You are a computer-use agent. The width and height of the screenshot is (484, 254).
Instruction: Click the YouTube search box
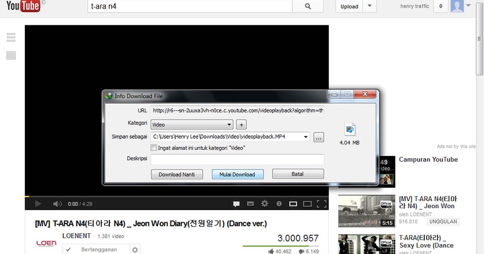coord(190,6)
